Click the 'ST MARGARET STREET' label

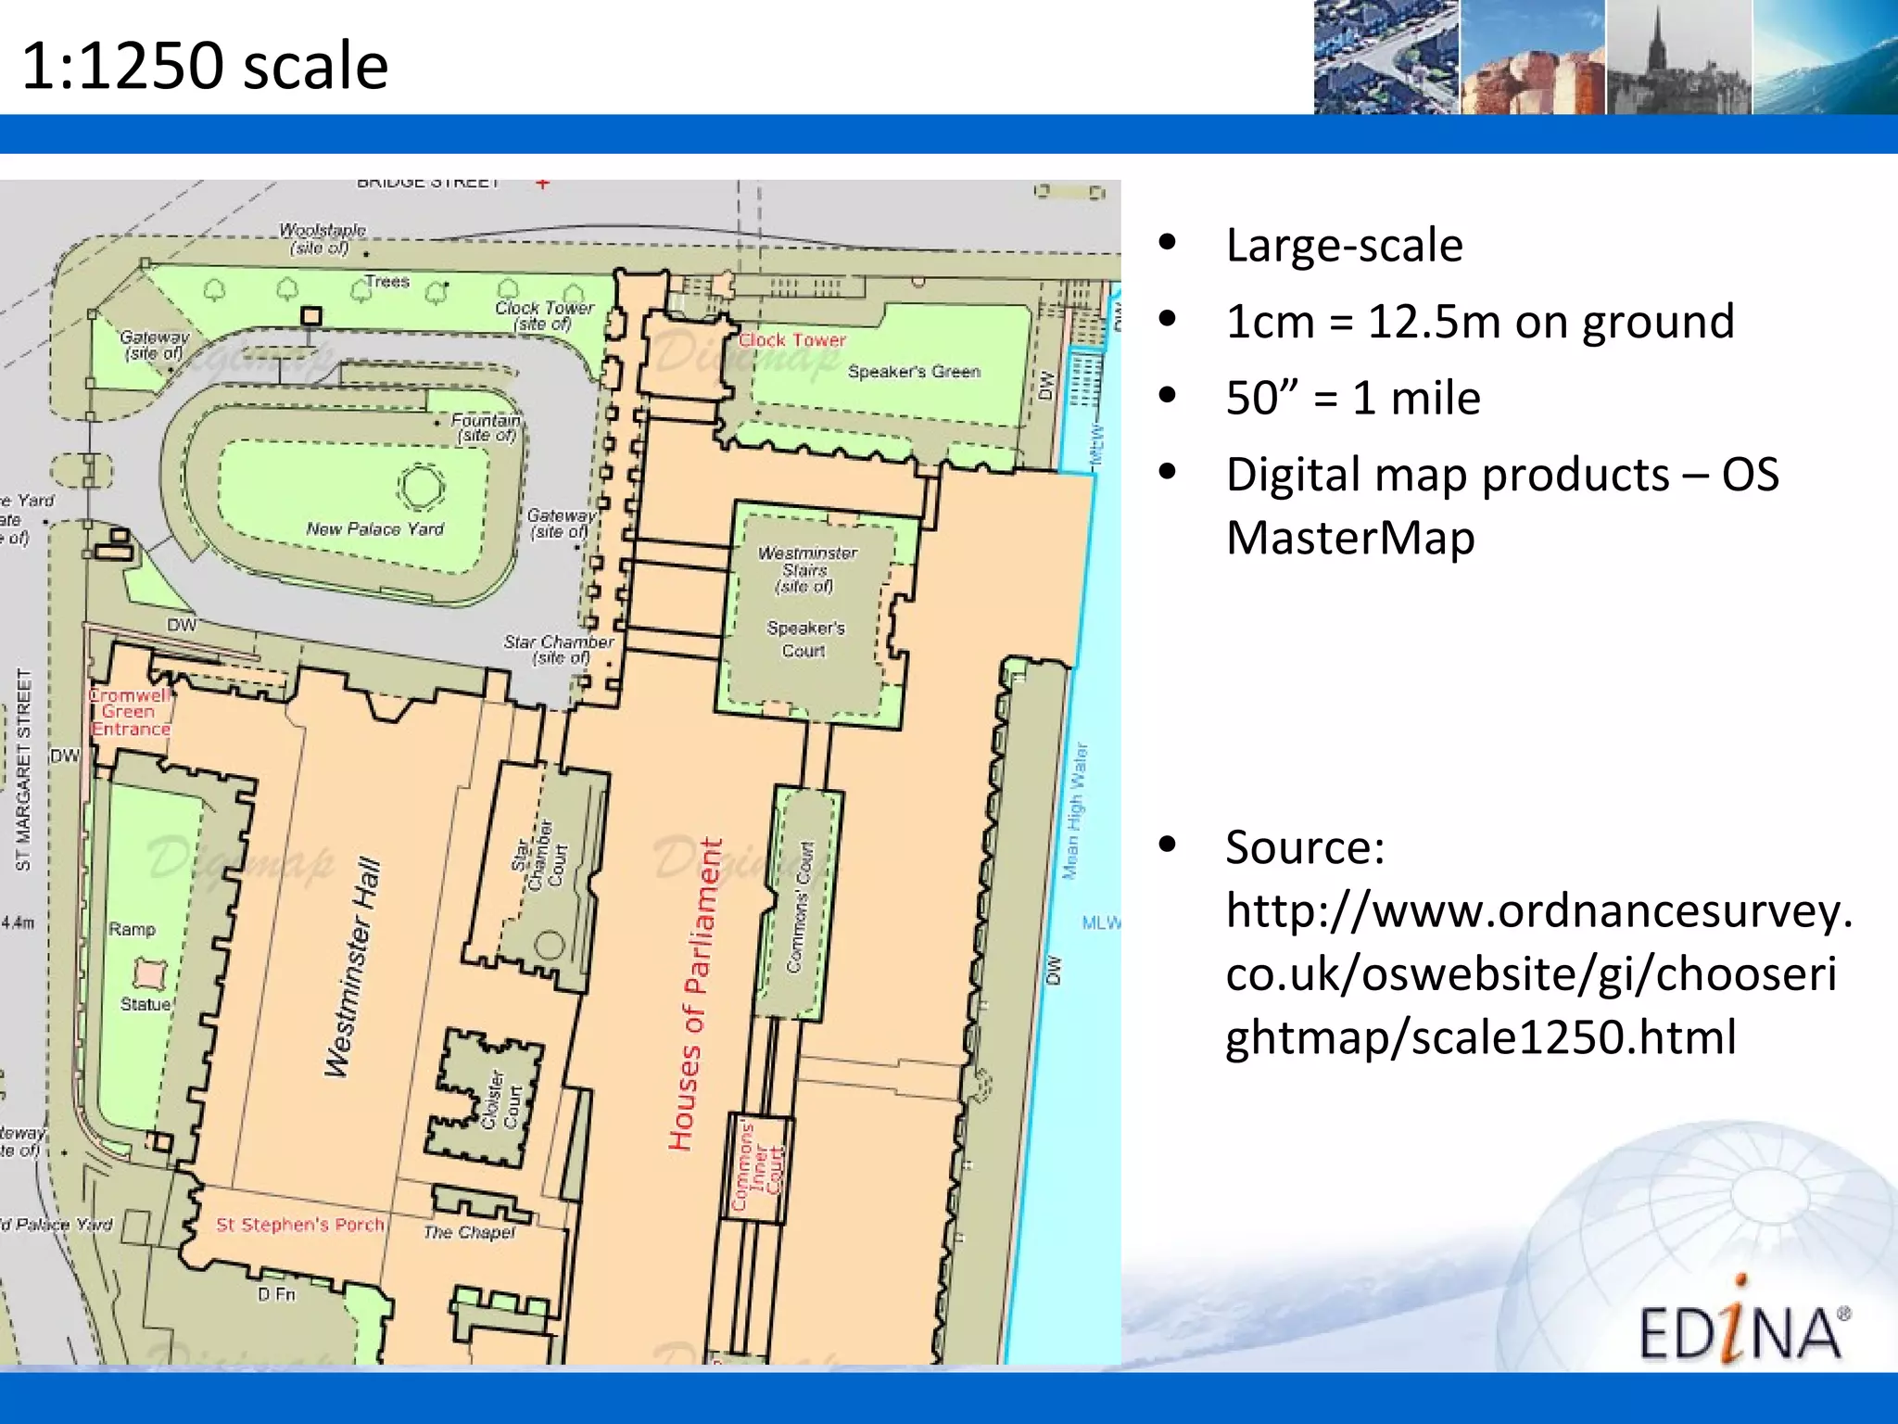24,769
